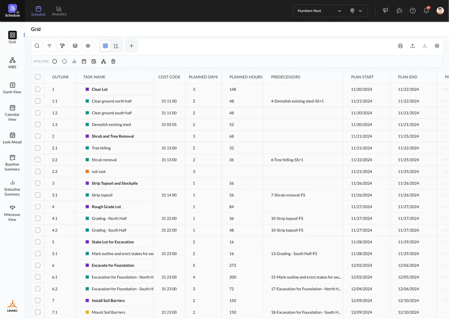Open the search tool in the grid toolbar
449x319 pixels.
37,46
